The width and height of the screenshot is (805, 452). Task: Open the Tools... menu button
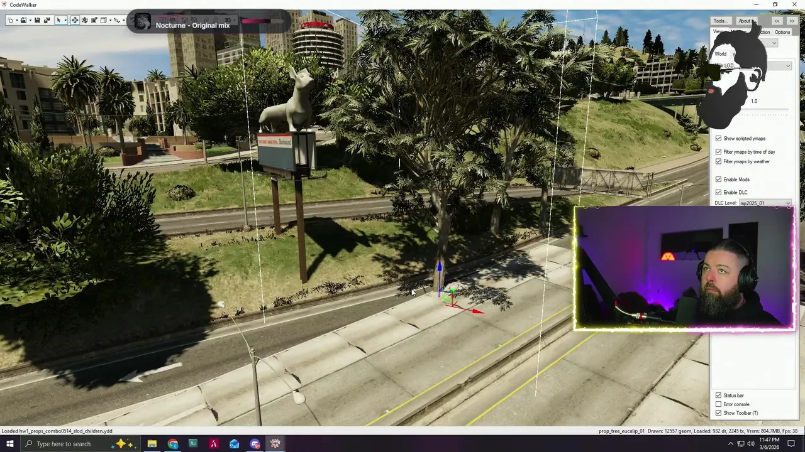721,21
